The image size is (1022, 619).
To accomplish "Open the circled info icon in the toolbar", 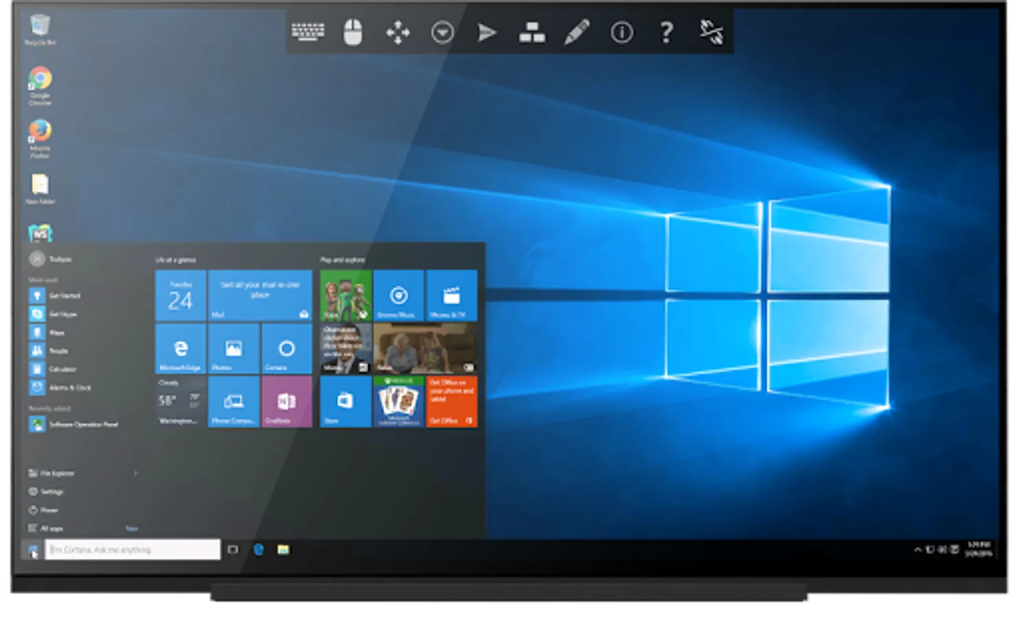I will coord(622,32).
